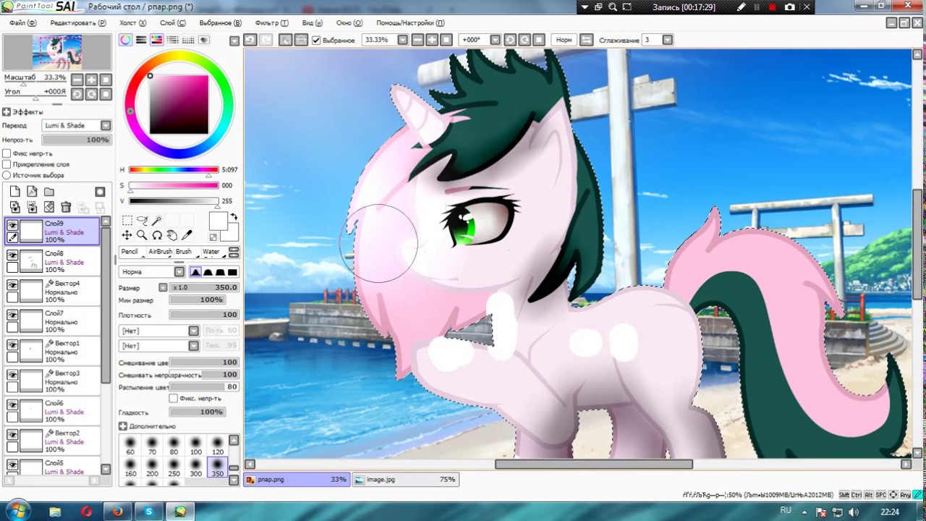Open the Холст menu
Viewport: 926px width, 521px height.
tap(132, 22)
